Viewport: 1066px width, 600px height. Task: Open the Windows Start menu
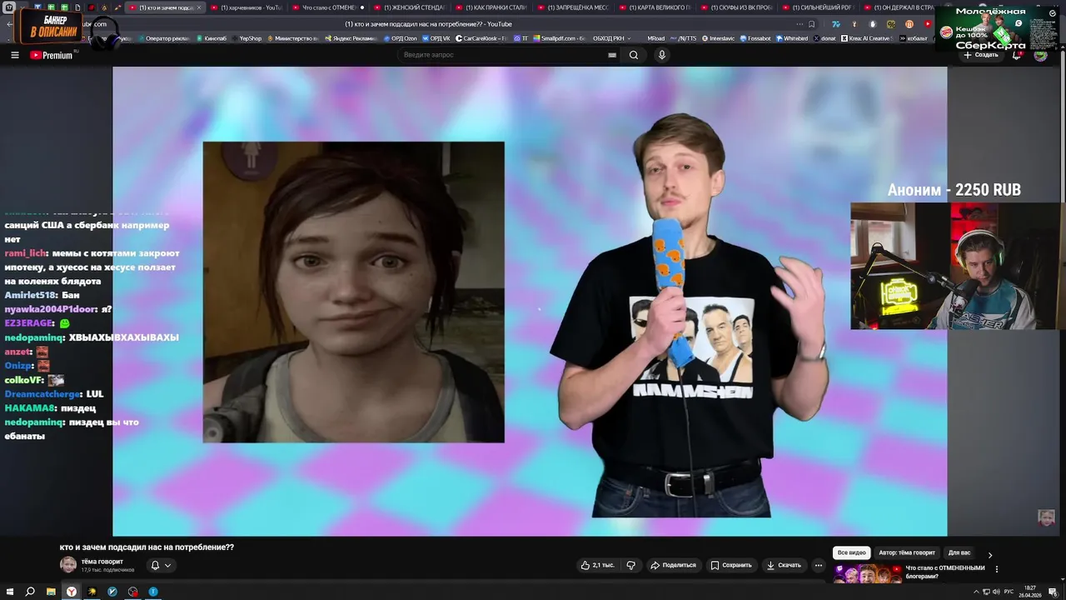tap(9, 592)
